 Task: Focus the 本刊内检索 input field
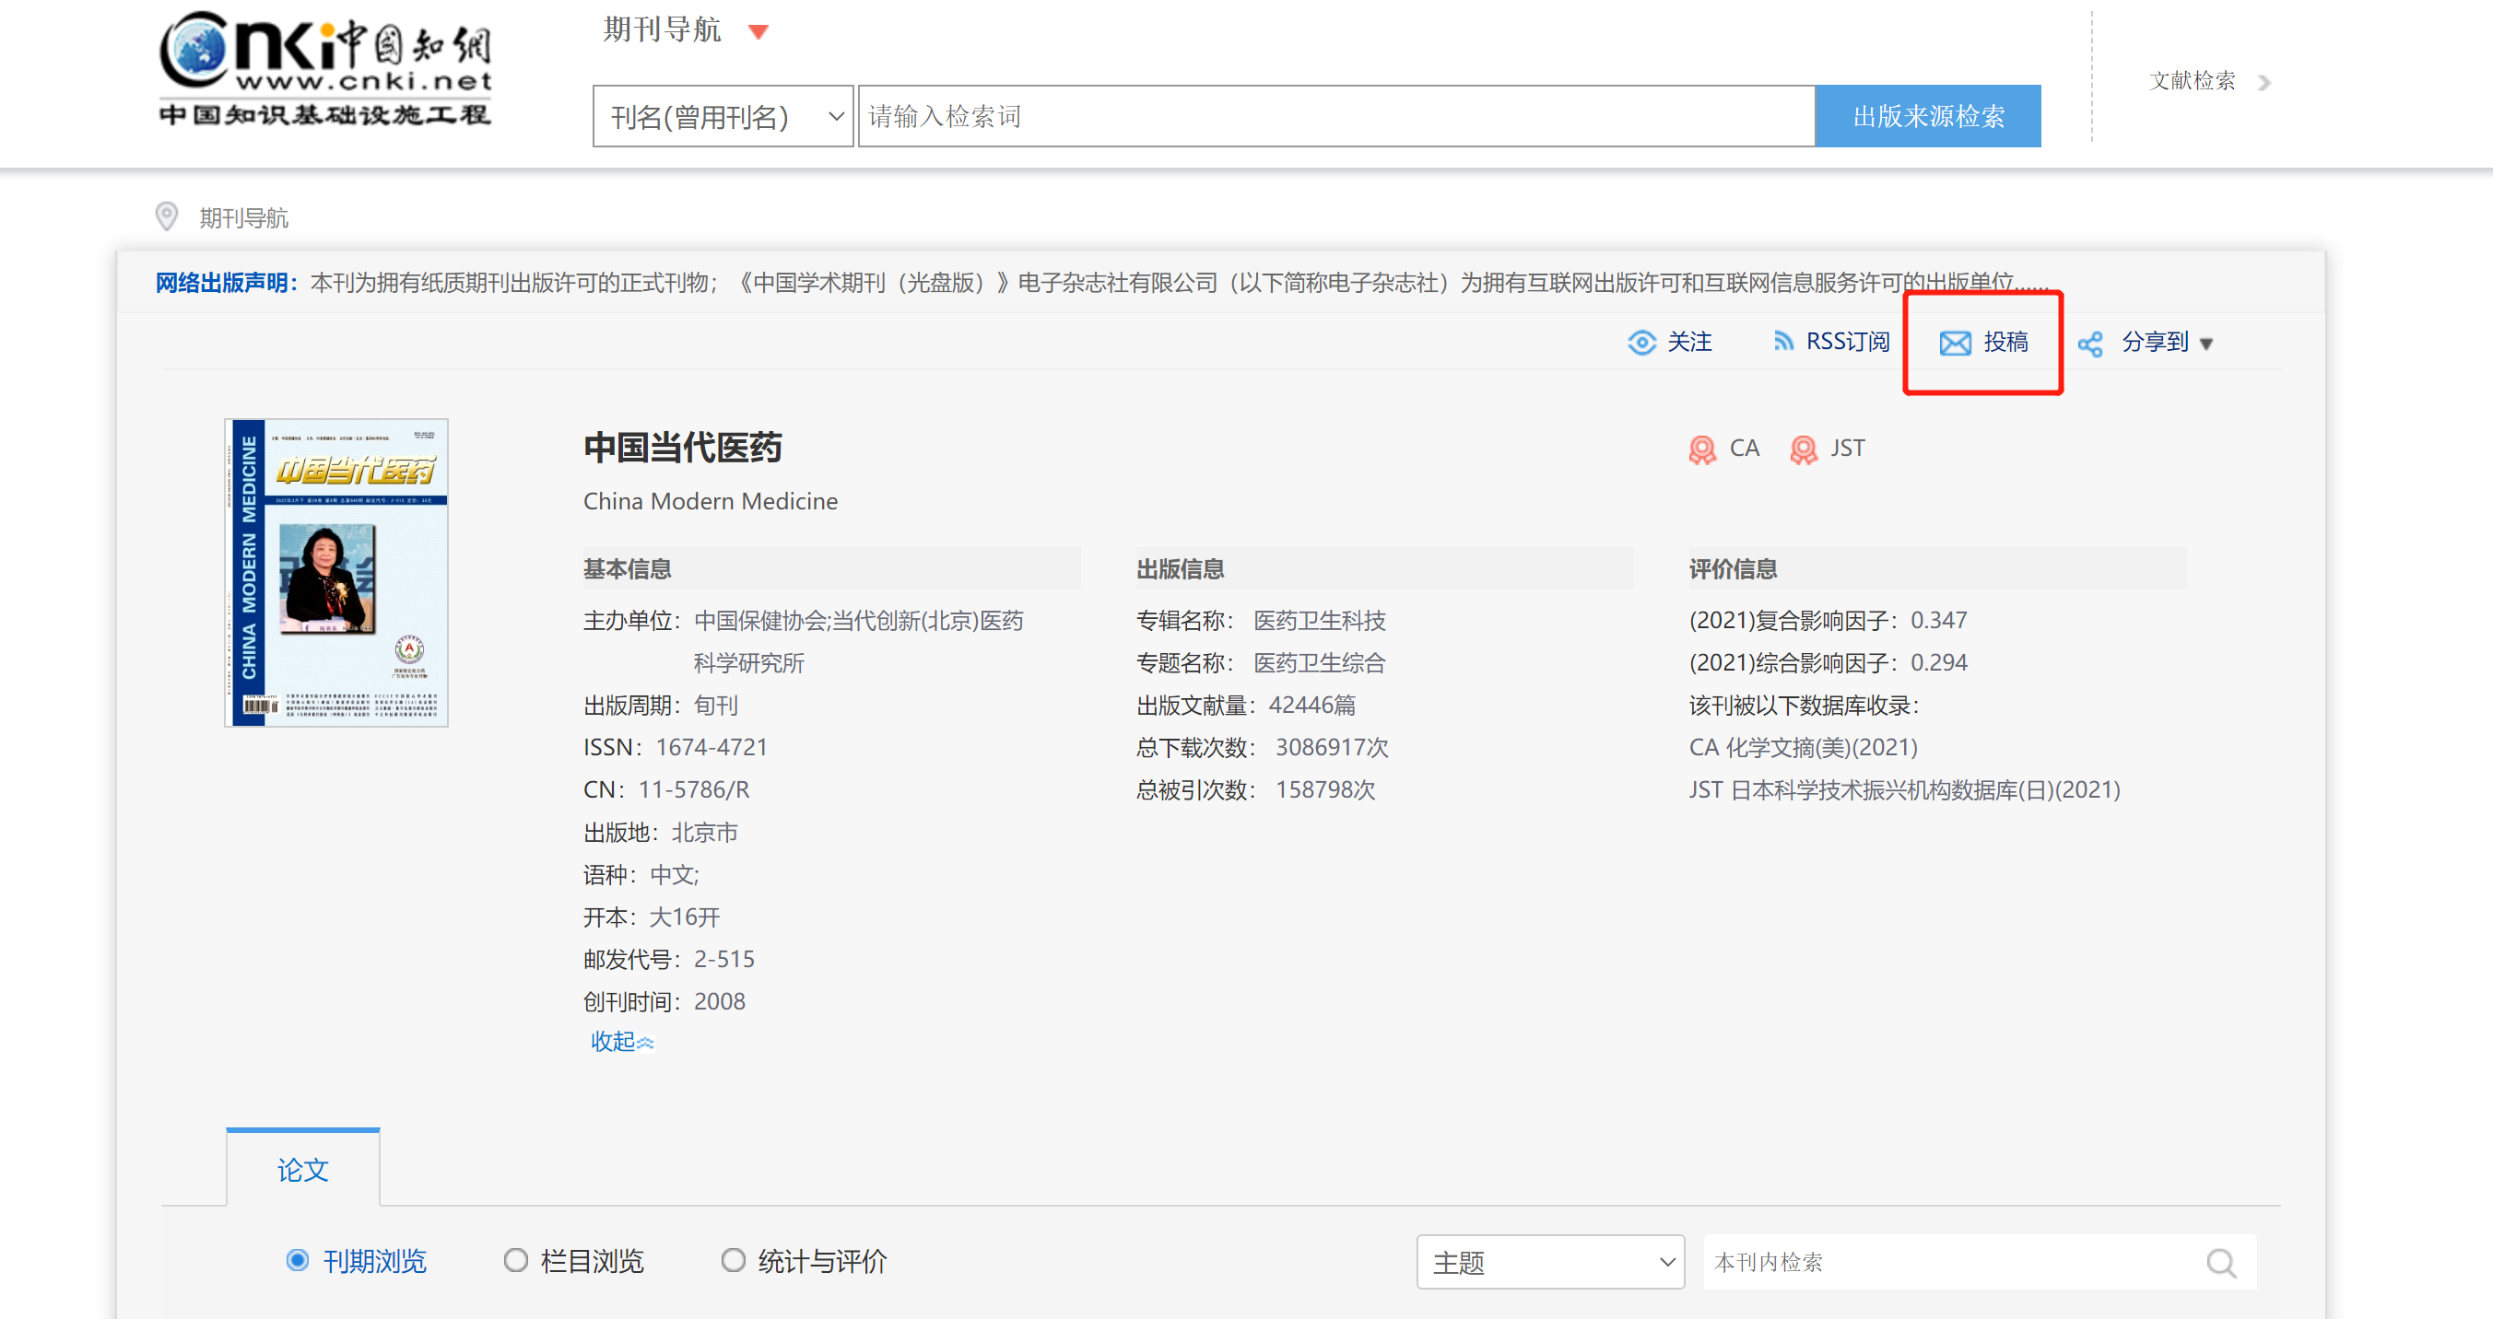tap(1950, 1261)
